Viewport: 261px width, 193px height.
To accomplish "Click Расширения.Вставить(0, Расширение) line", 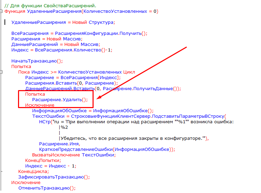I will click(x=71, y=83).
